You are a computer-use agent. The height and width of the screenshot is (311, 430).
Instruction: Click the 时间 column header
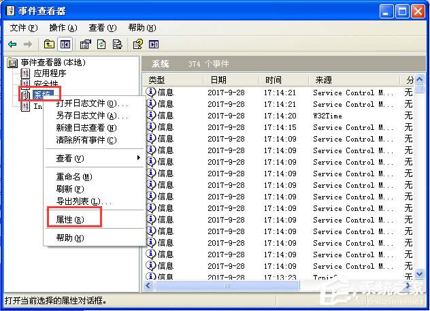pos(283,80)
